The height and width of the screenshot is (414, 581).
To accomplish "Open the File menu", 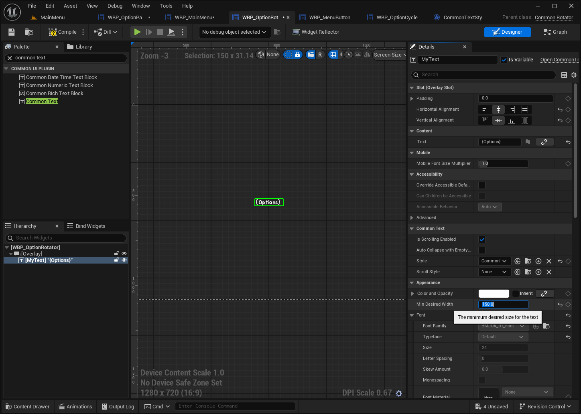I will [32, 6].
